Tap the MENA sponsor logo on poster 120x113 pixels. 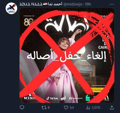pyautogui.click(x=29, y=98)
